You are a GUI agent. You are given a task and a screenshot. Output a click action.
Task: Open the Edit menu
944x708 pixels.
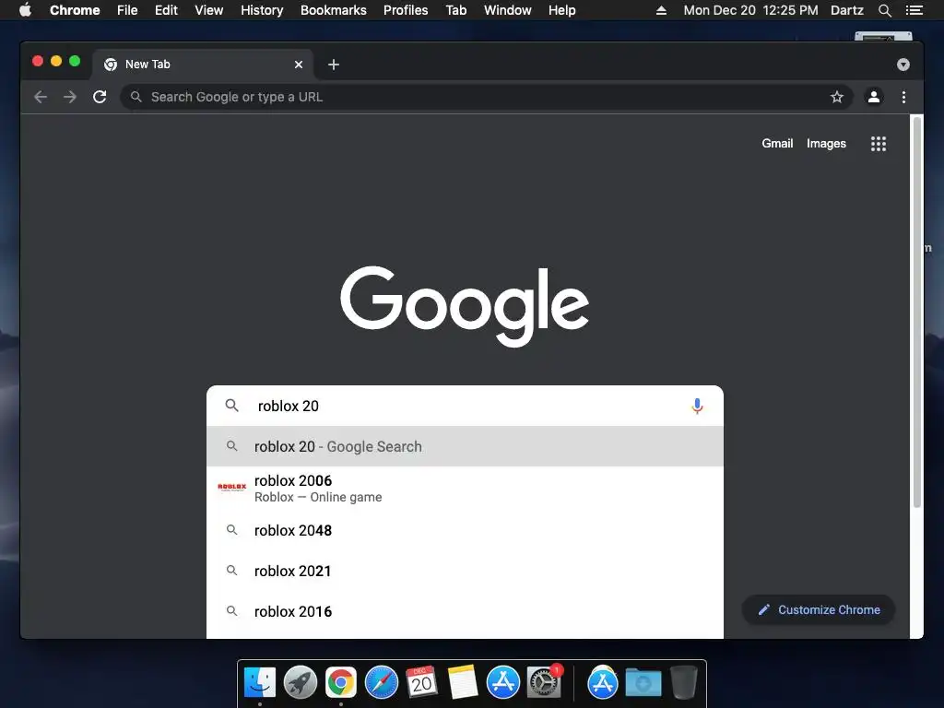coord(166,10)
